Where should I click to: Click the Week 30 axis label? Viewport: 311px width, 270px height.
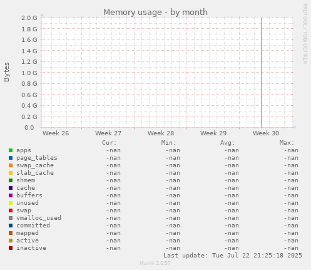266,133
